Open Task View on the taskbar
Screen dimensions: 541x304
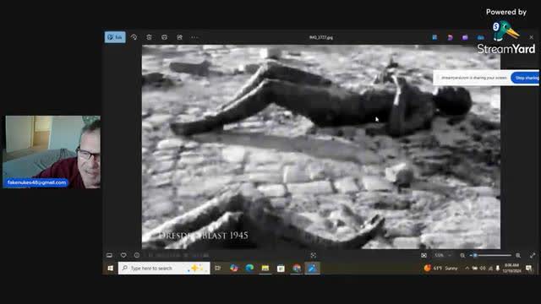pyautogui.click(x=218, y=269)
